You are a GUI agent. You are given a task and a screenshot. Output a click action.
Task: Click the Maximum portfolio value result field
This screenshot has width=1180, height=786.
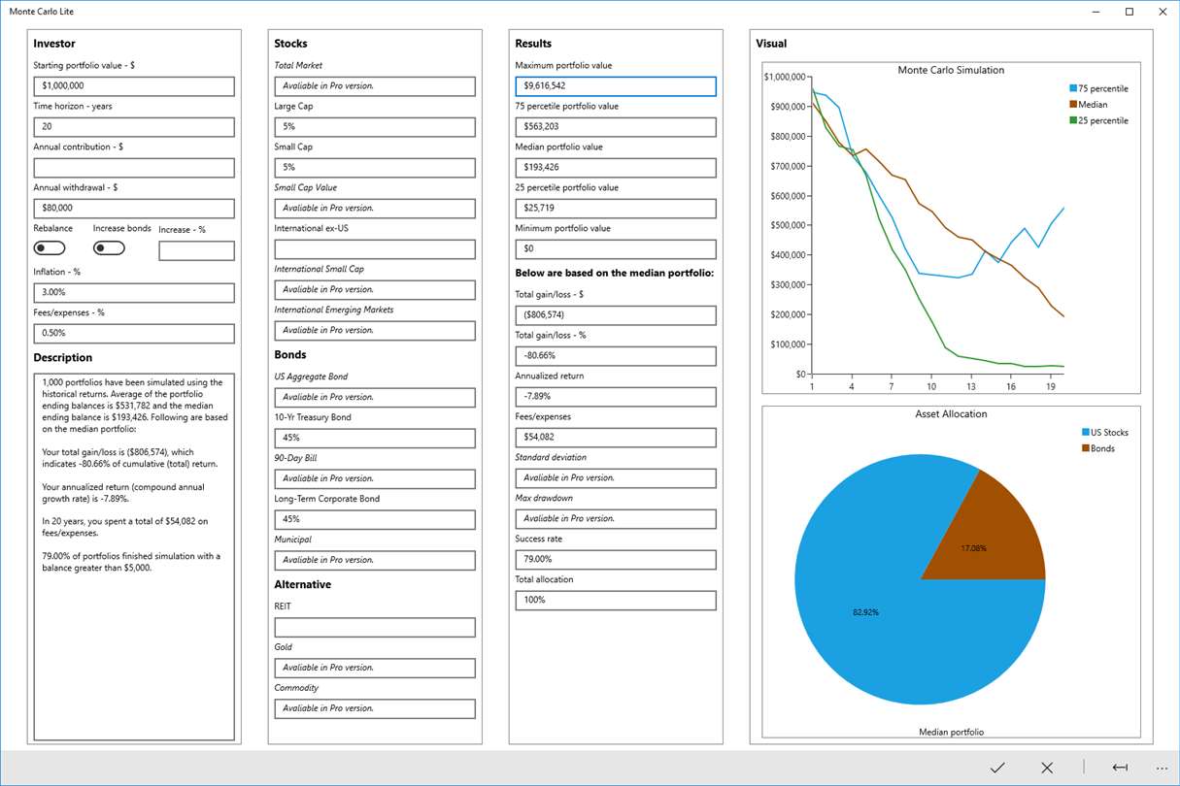[x=616, y=86]
